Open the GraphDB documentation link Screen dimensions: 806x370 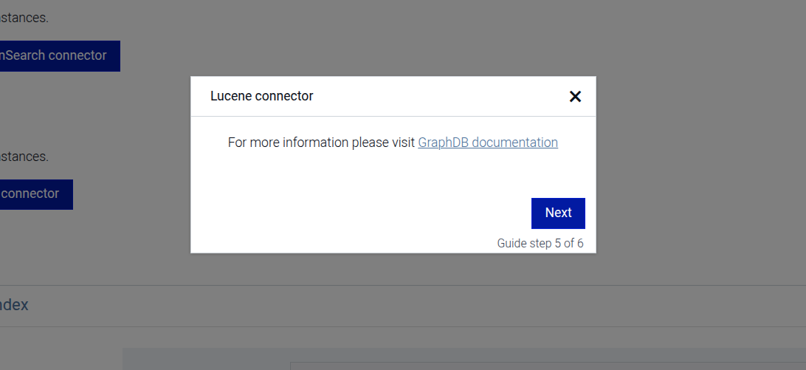(x=488, y=143)
